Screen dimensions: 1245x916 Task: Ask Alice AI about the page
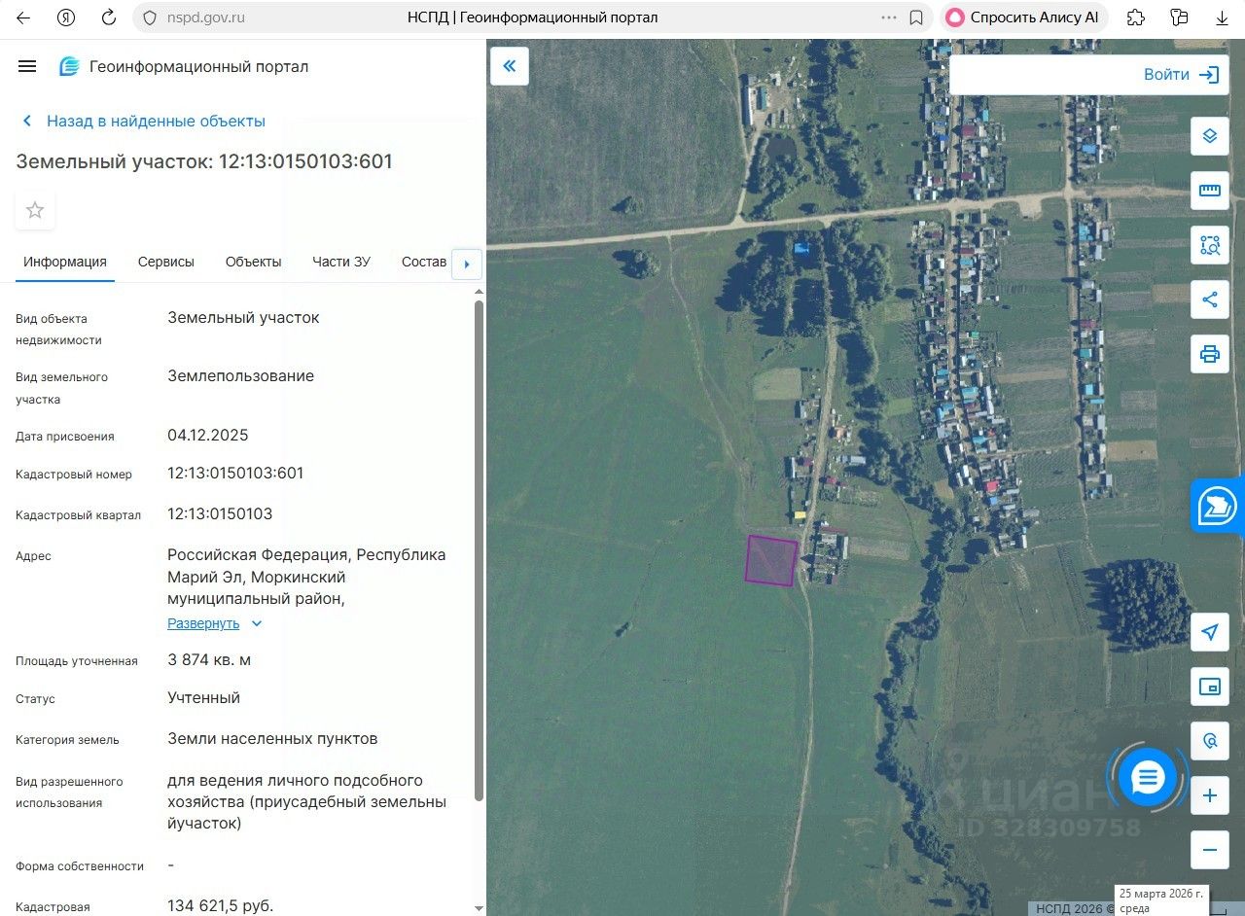[x=1023, y=18]
